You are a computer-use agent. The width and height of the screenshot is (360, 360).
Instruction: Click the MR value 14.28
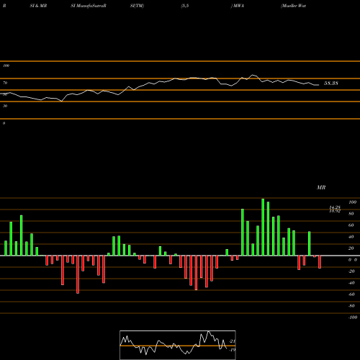point(335,207)
